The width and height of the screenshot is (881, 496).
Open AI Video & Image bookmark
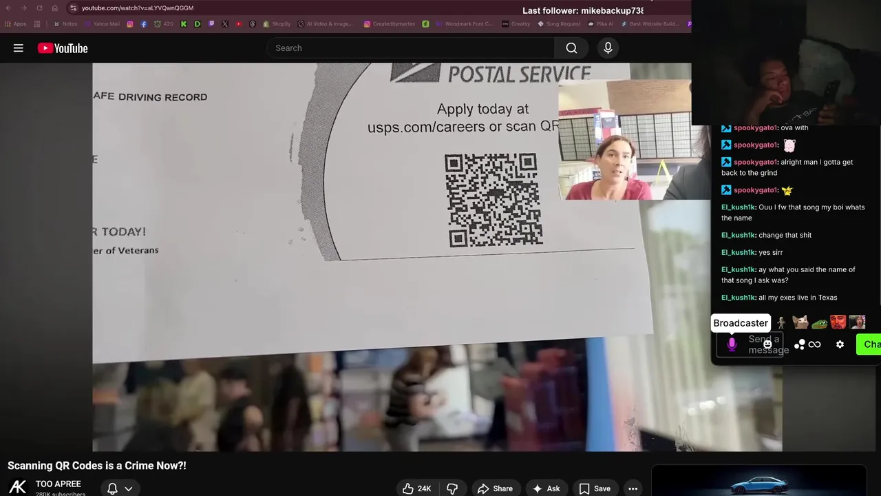coord(325,24)
